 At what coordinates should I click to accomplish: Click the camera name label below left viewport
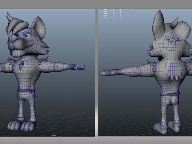click(54, 135)
